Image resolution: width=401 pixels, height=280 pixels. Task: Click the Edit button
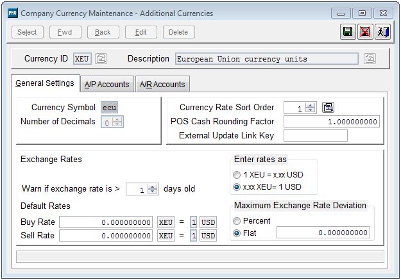pyautogui.click(x=141, y=32)
